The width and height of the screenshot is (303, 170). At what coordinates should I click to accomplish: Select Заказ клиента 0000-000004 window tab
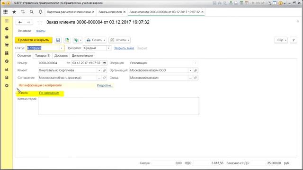click(x=164, y=12)
